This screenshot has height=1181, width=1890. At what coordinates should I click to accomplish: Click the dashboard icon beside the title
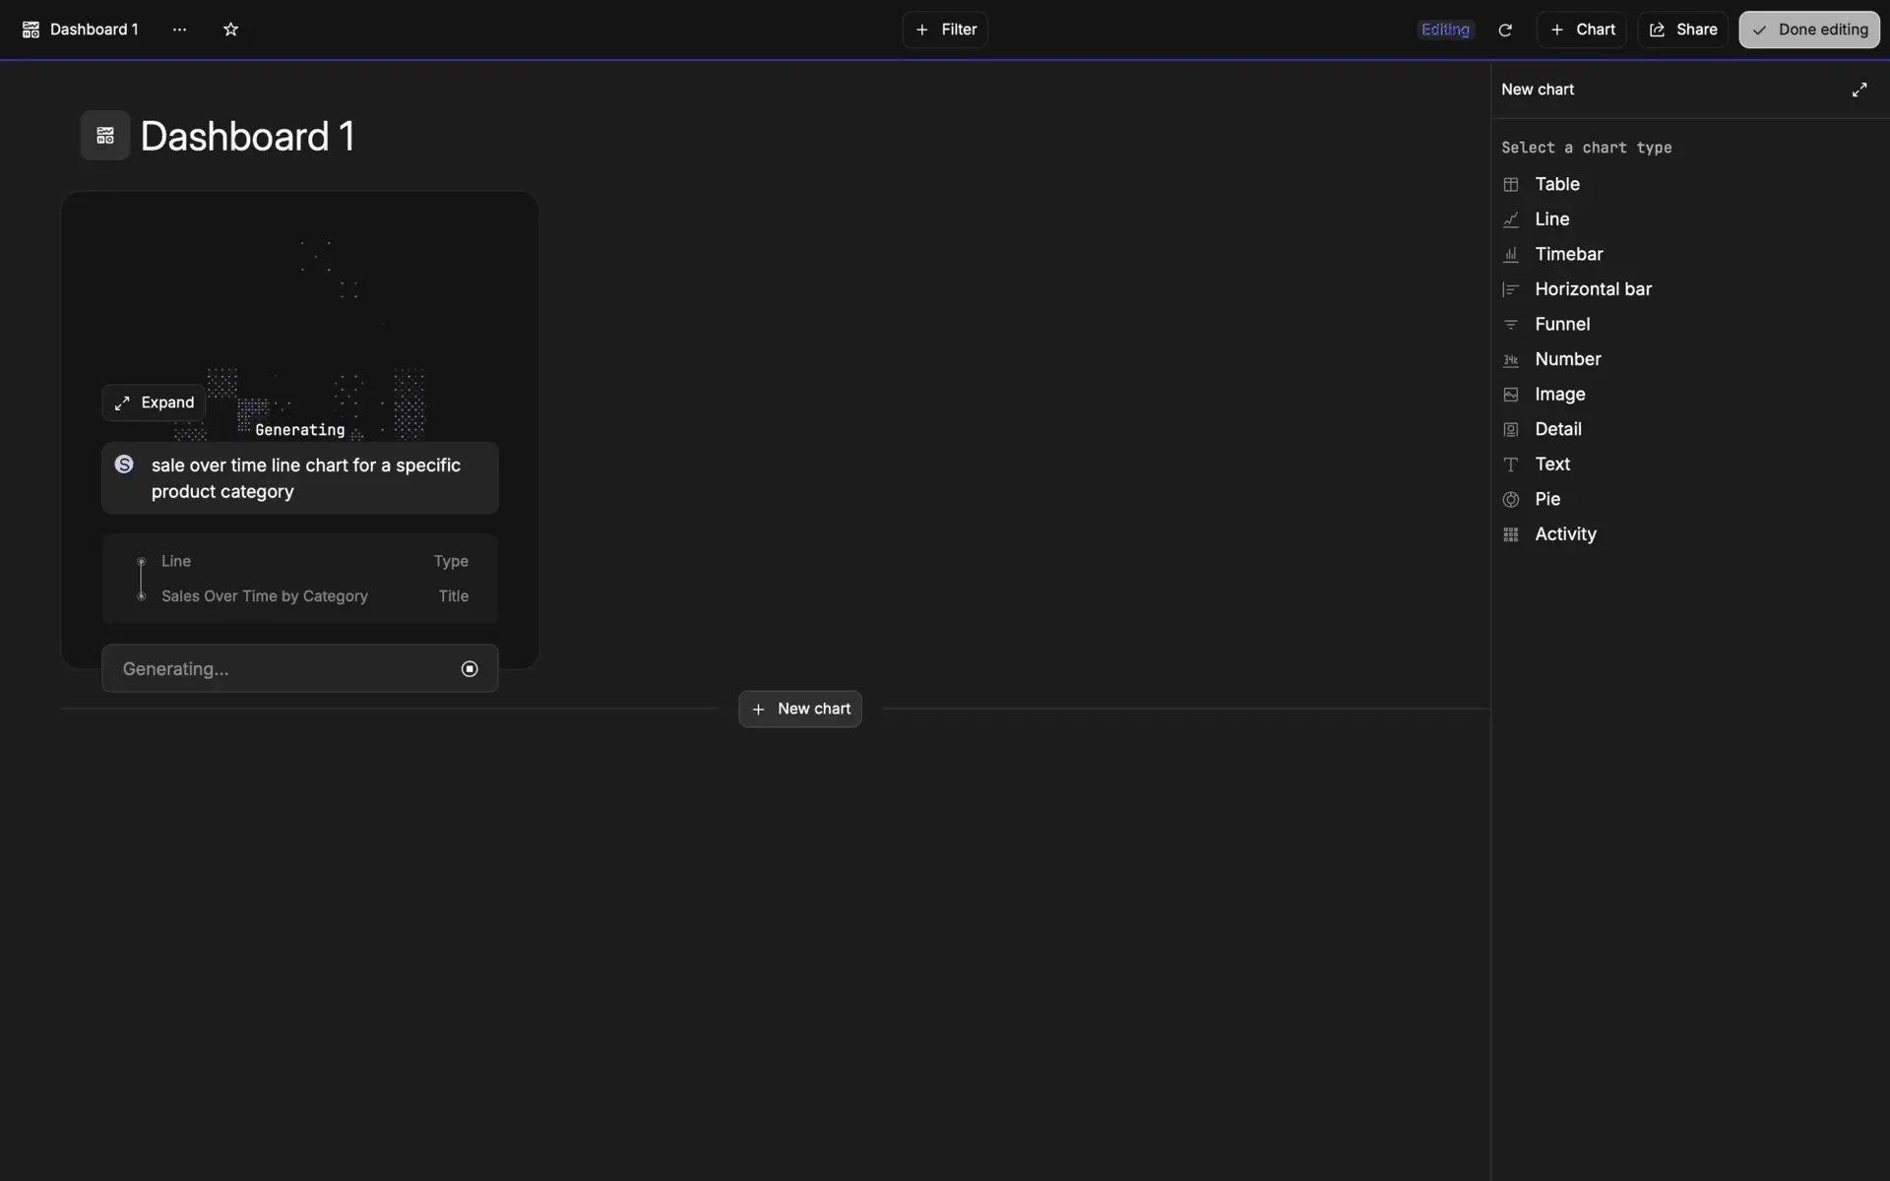tap(105, 136)
